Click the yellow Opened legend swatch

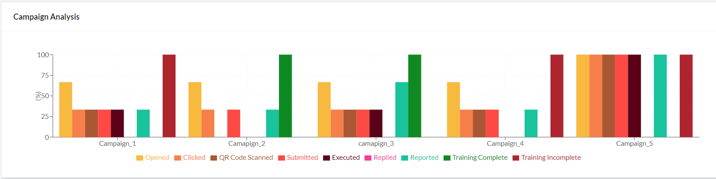pos(140,158)
